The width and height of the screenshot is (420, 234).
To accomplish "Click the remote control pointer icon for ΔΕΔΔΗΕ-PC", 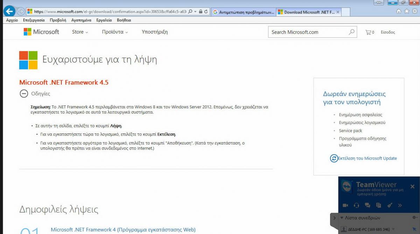I will point(414,229).
